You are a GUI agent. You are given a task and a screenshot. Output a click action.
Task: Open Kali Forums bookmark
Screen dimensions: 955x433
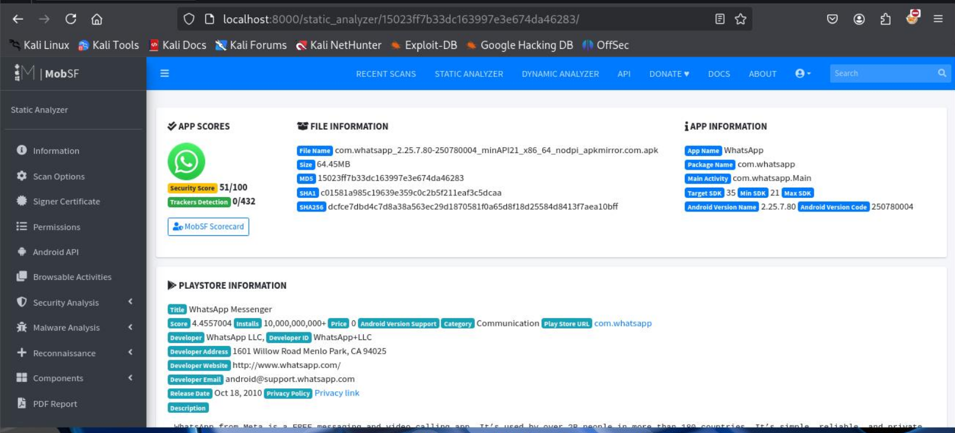[x=251, y=45]
